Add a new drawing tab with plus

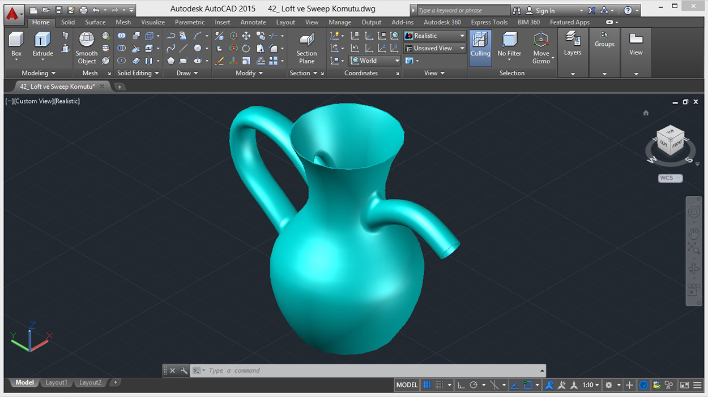tap(120, 87)
